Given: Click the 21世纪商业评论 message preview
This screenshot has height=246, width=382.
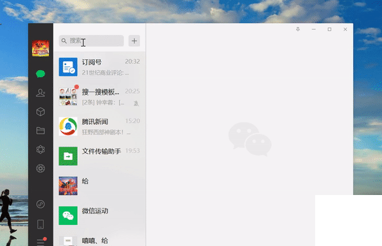Looking at the screenshot, I should [x=105, y=73].
